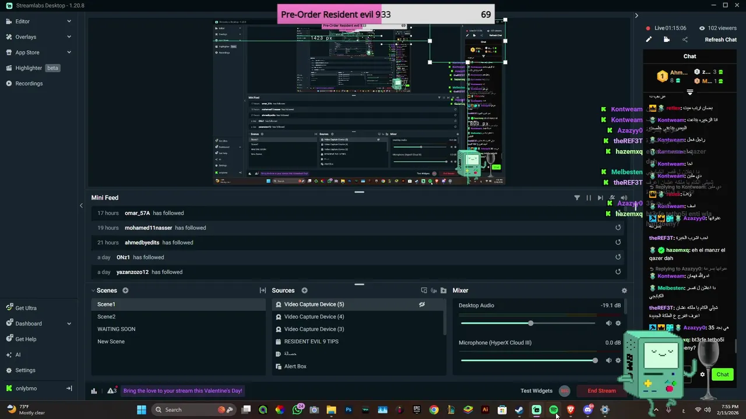Start recording with REC button
746x419 pixels.
564,390
